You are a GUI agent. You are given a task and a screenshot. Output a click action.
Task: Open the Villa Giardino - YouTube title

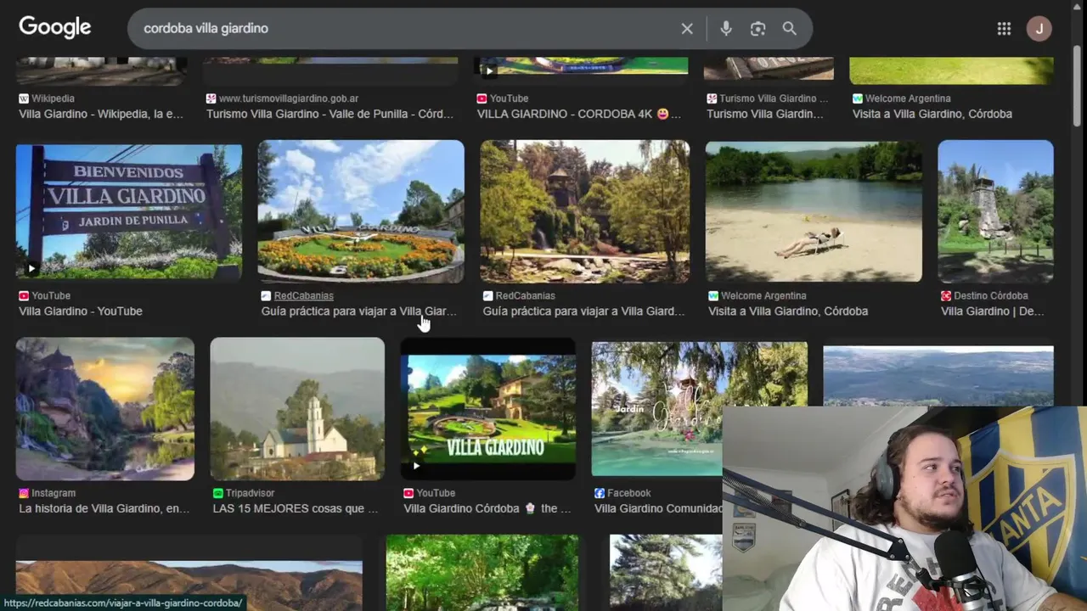(81, 311)
